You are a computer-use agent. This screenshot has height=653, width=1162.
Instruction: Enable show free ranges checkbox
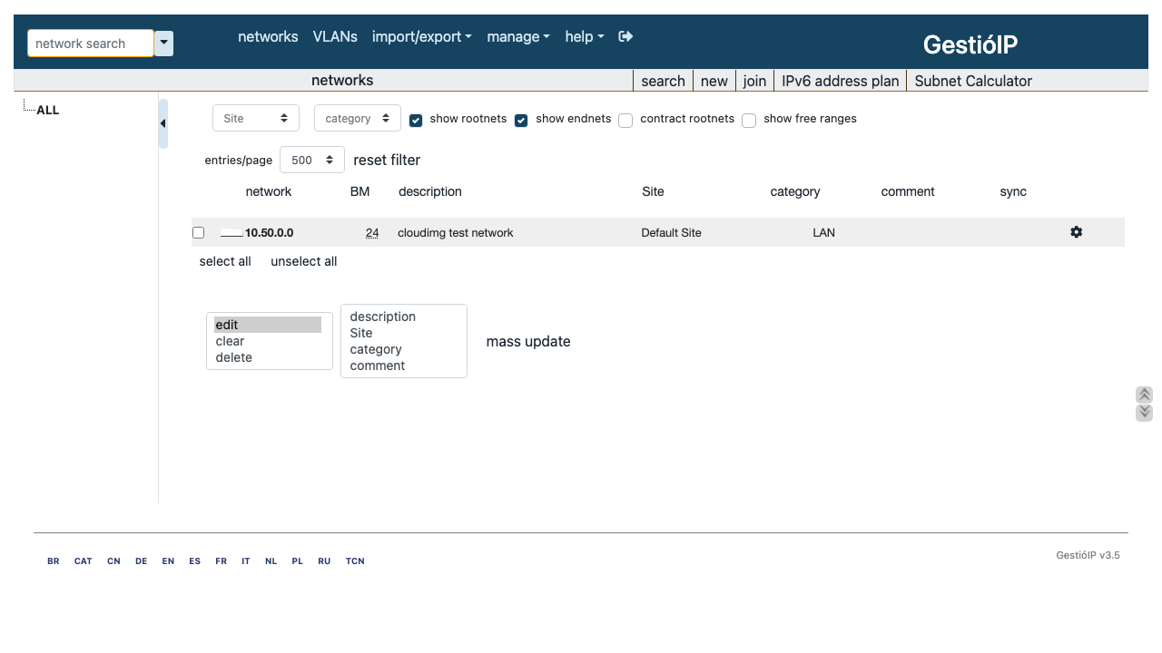tap(749, 121)
